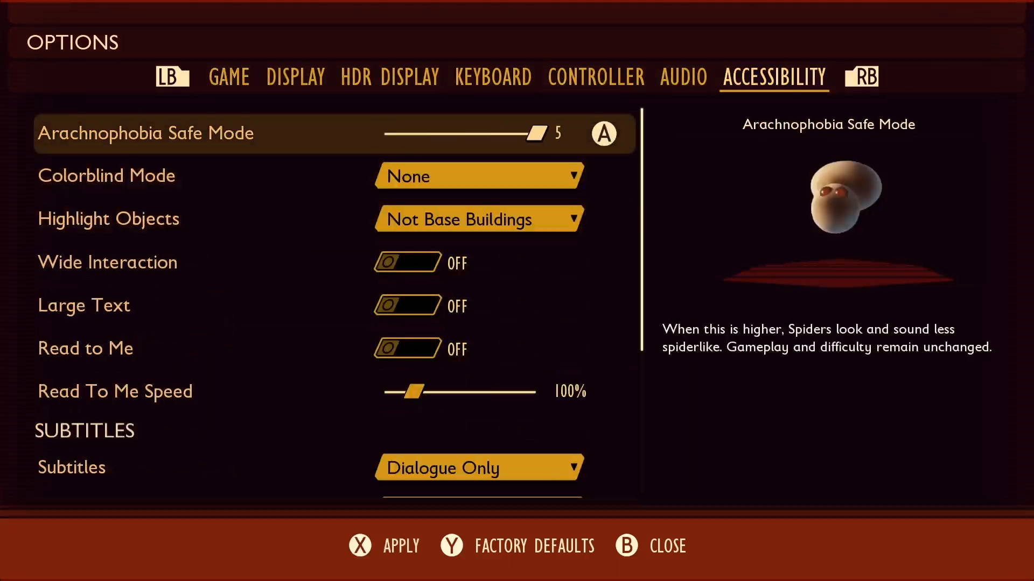Click the B button icon to Close
The height and width of the screenshot is (581, 1034).
coord(626,545)
